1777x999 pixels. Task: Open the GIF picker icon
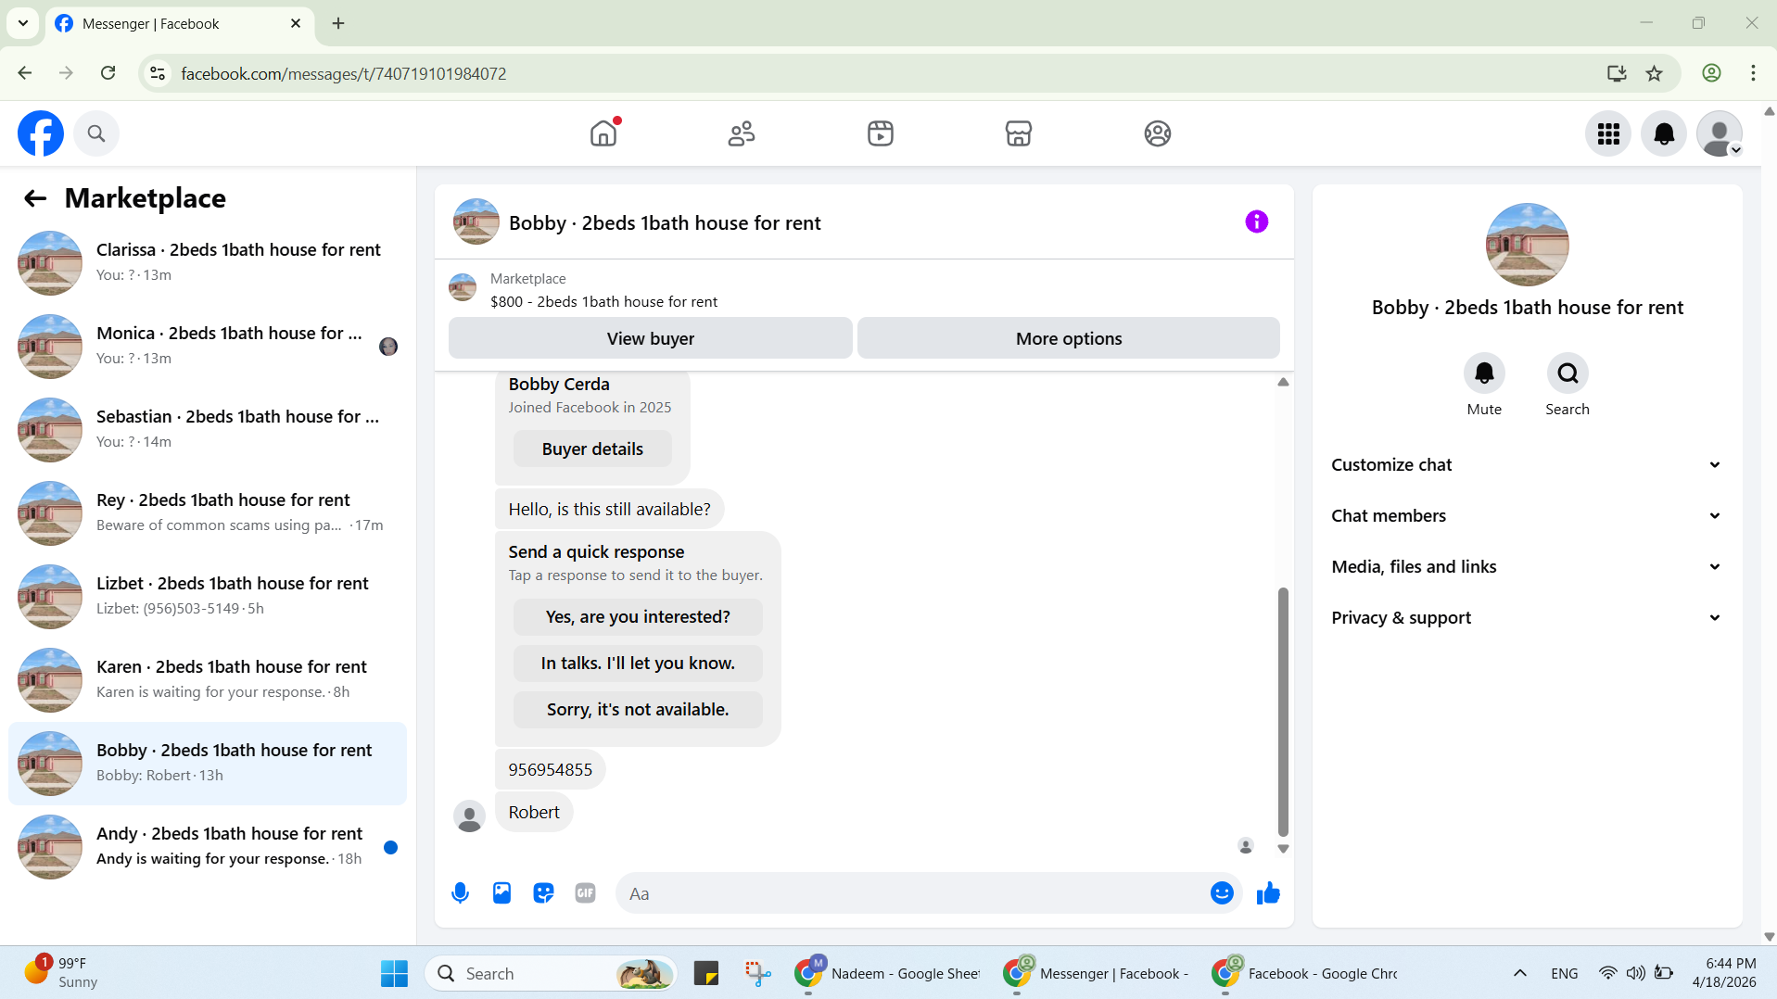[x=585, y=893]
